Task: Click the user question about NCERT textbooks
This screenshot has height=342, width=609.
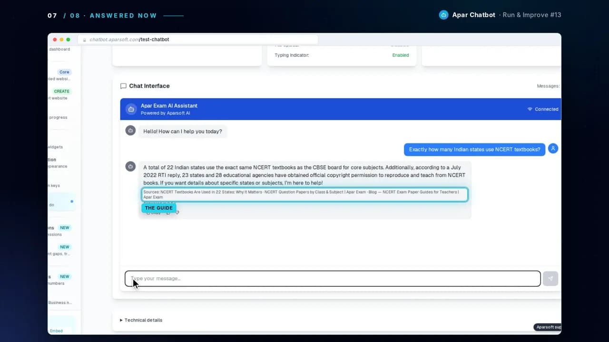Action: tap(475, 150)
